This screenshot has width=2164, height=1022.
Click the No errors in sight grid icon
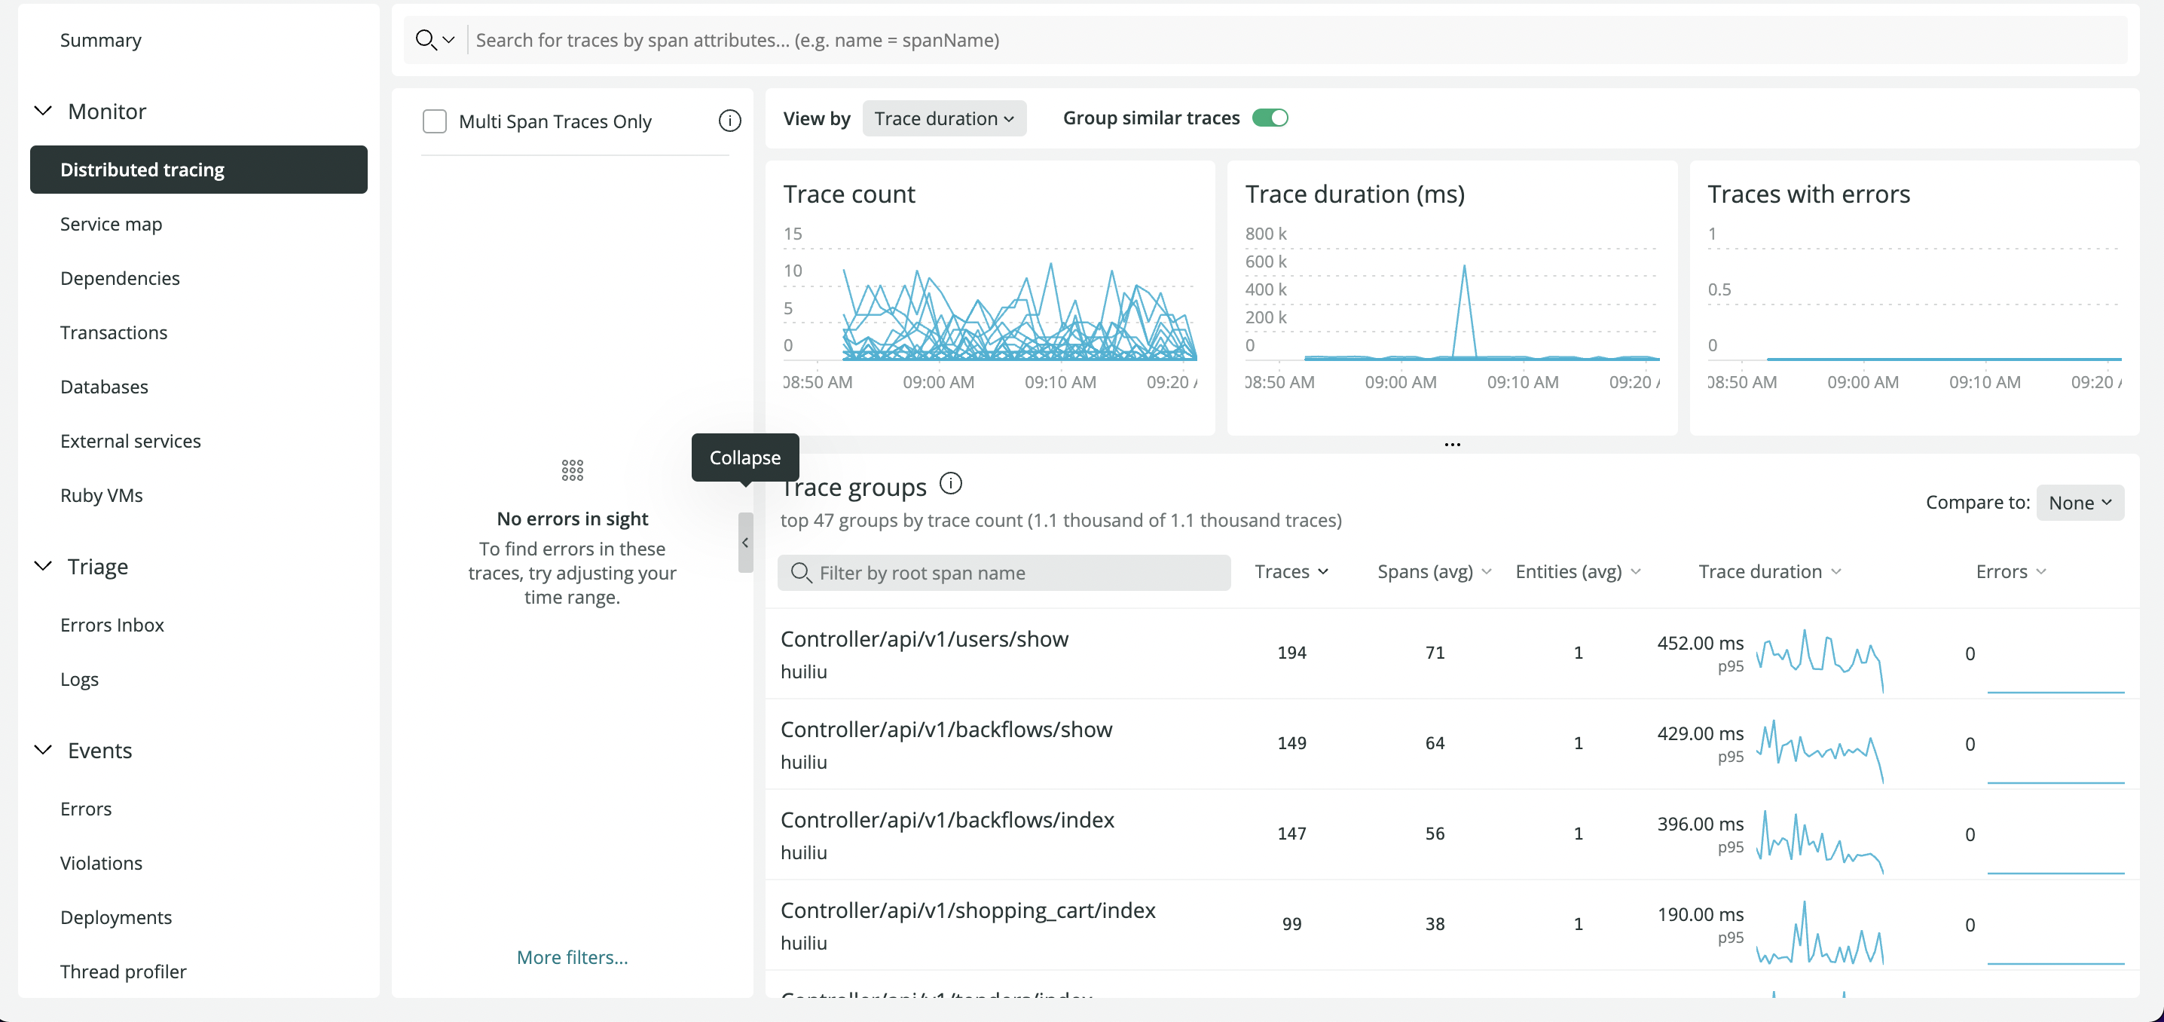pos(572,470)
